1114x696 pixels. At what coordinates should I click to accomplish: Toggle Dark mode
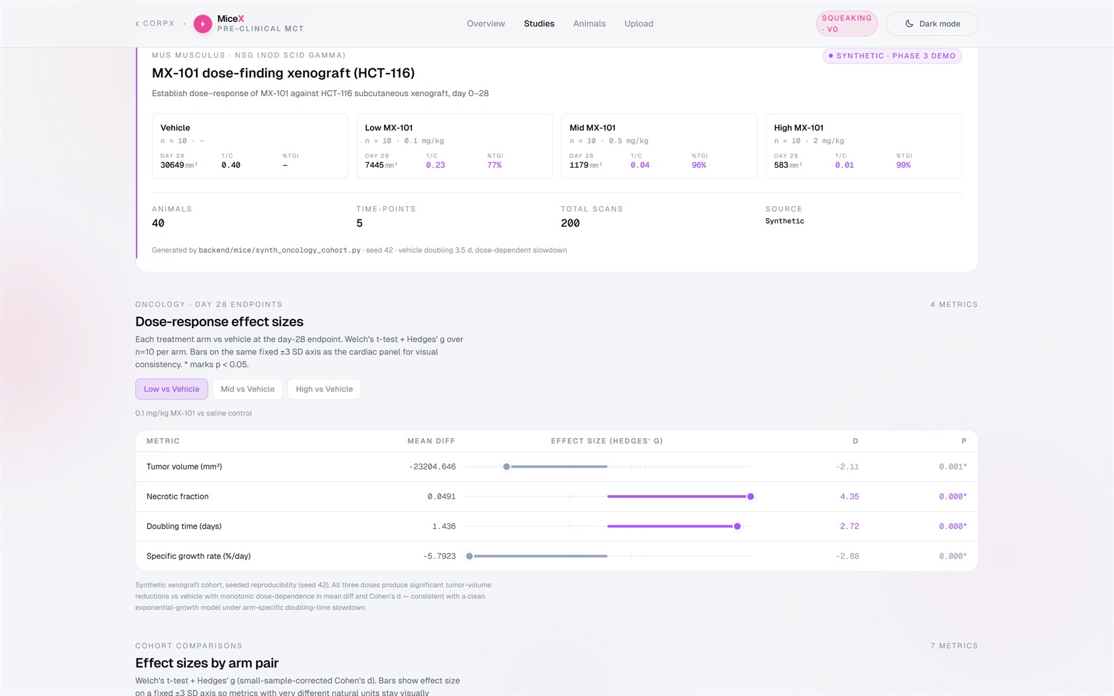pyautogui.click(x=932, y=24)
